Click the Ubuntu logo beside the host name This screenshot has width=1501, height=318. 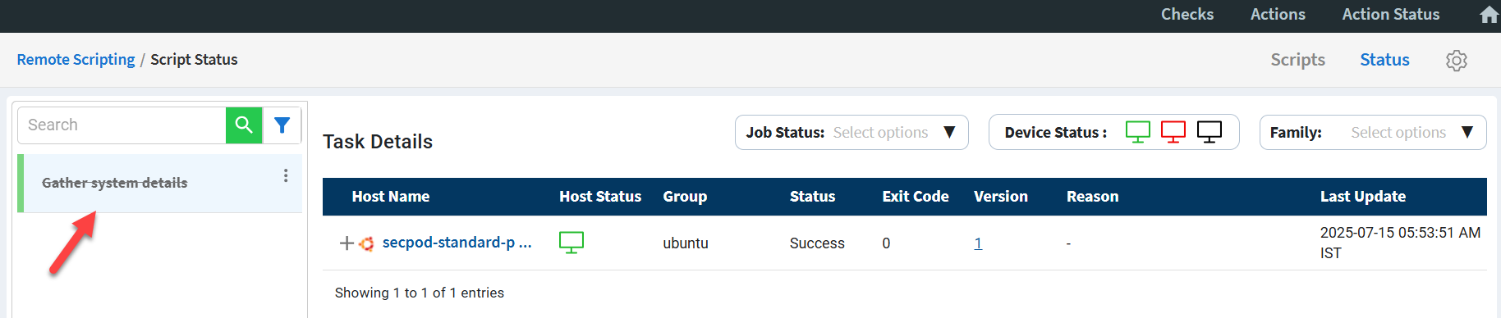366,243
